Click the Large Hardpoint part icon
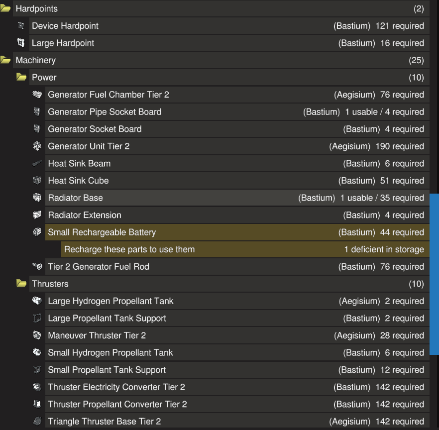 pyautogui.click(x=21, y=43)
